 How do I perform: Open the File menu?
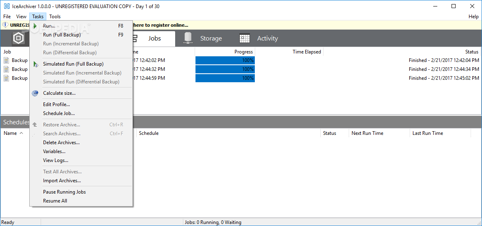coord(7,17)
